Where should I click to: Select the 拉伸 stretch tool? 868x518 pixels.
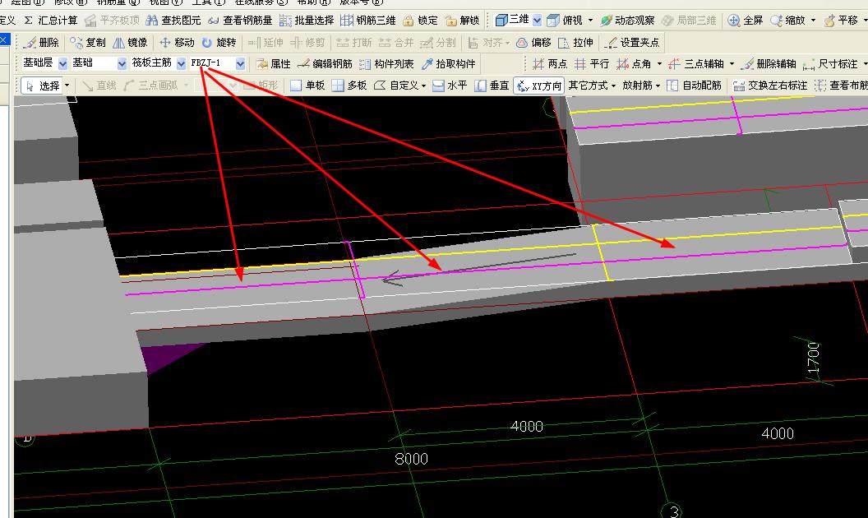[575, 43]
